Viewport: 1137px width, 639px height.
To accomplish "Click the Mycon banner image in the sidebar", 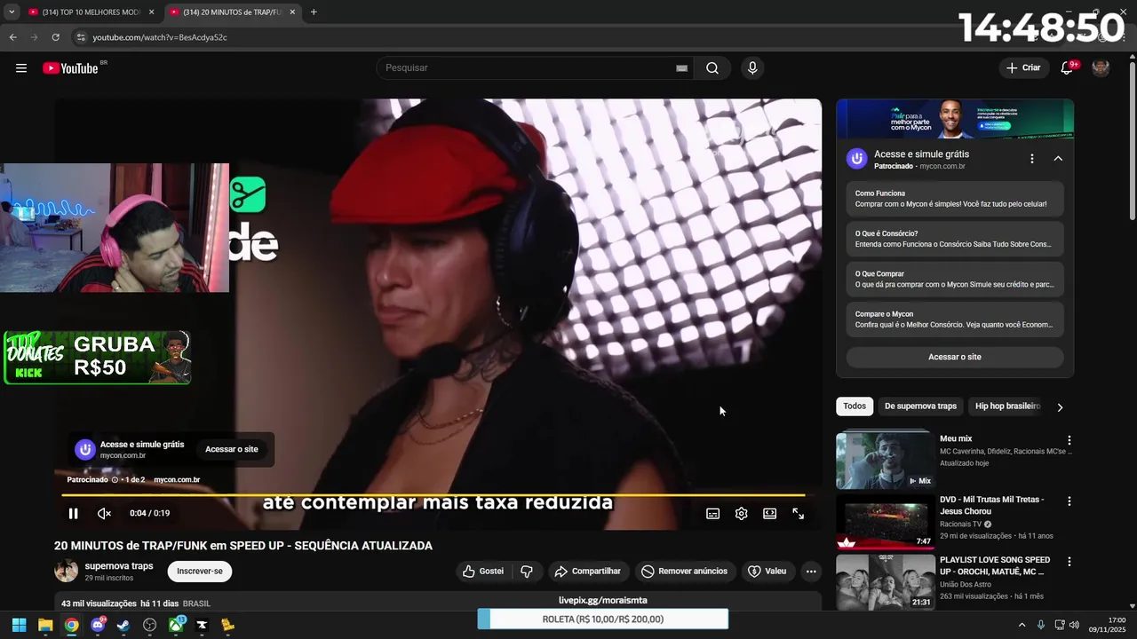I will 955,119.
